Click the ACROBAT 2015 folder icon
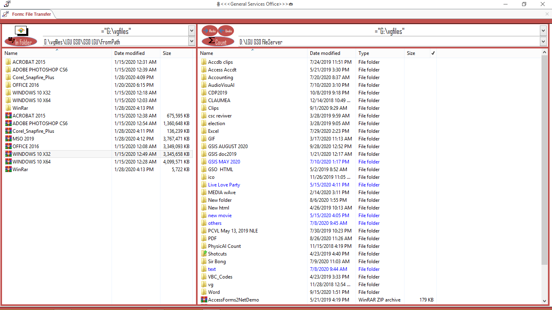The width and height of the screenshot is (552, 310). pyautogui.click(x=8, y=62)
